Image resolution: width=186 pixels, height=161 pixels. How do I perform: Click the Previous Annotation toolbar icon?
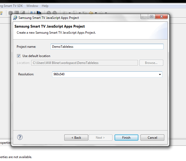[75, 12]
